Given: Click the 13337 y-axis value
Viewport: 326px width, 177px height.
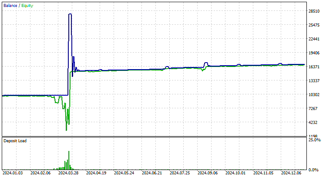Looking at the screenshot, I should pos(314,80).
